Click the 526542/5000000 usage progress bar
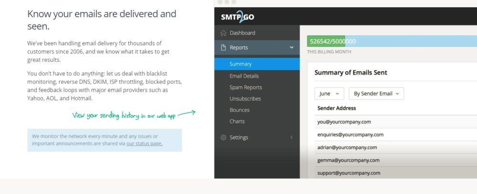477x194 pixels. pyautogui.click(x=391, y=41)
